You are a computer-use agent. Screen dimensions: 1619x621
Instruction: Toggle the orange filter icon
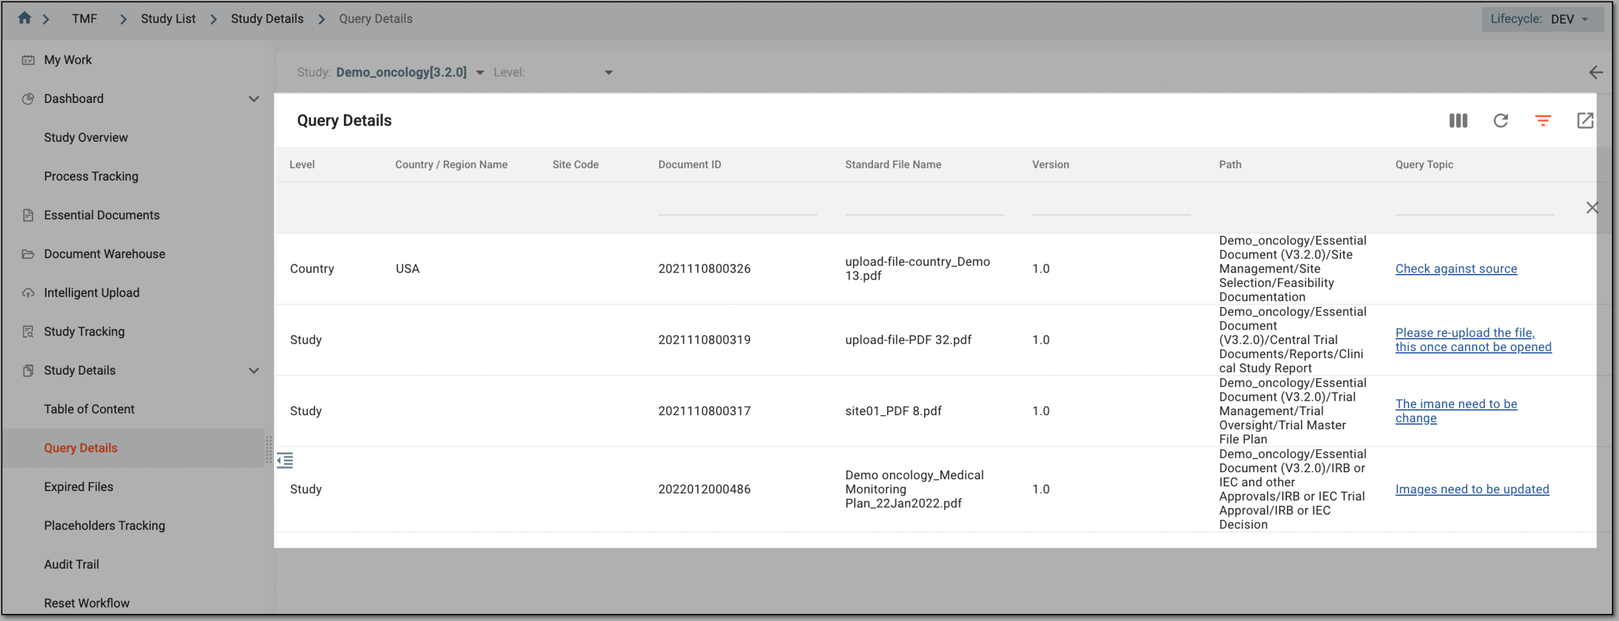(x=1543, y=120)
